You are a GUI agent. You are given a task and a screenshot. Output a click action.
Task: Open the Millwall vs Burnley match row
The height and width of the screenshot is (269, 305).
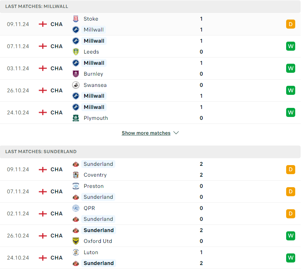(x=151, y=68)
